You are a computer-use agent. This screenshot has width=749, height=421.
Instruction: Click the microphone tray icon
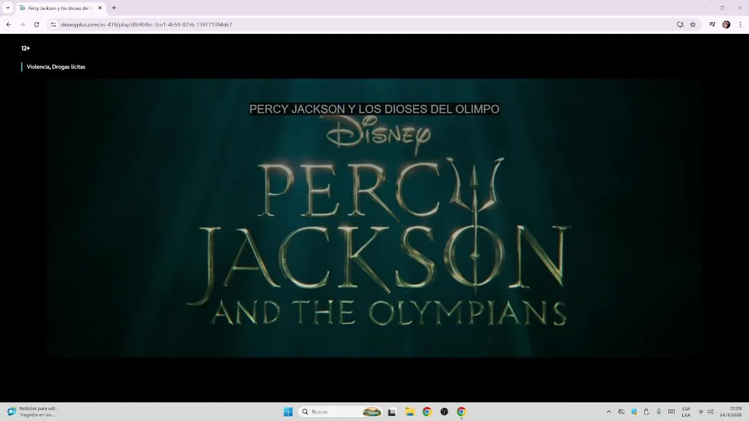point(659,412)
